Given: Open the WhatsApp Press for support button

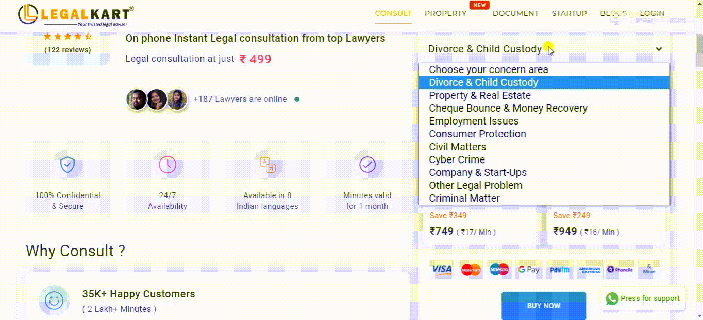Looking at the screenshot, I should point(643,298).
